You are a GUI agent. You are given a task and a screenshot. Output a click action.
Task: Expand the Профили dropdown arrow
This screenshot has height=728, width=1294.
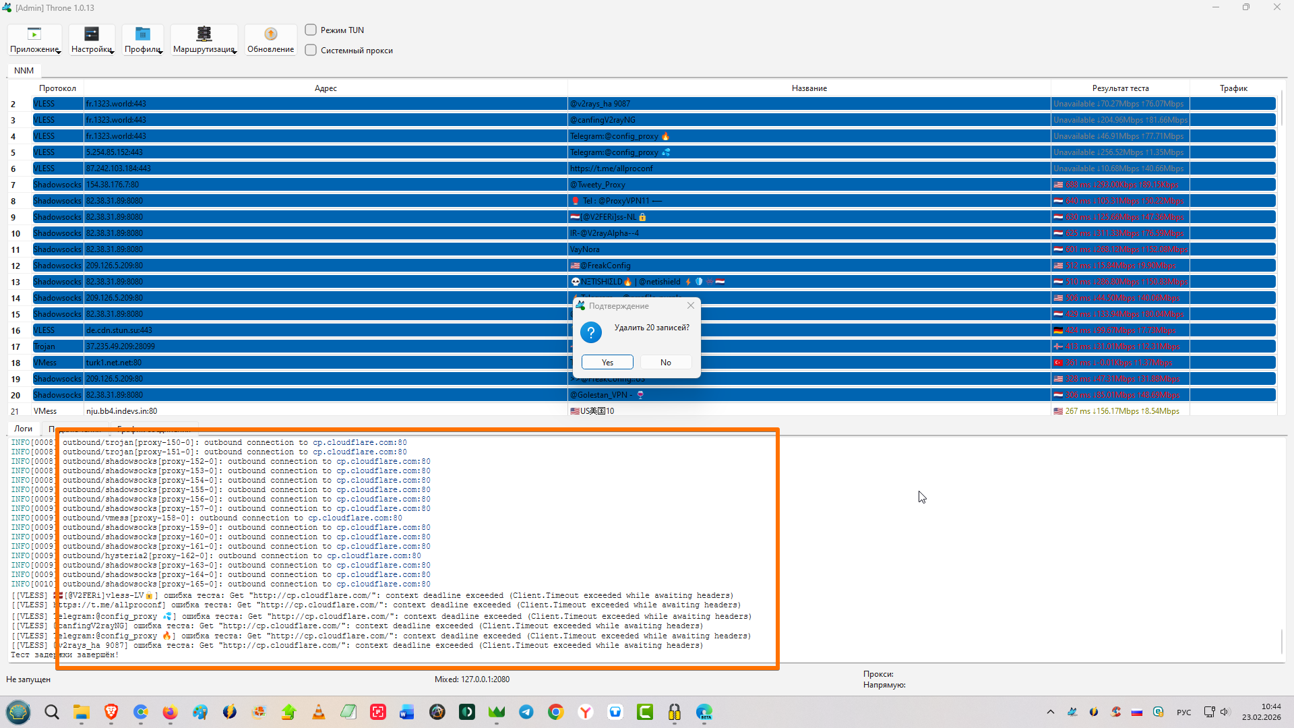point(161,52)
